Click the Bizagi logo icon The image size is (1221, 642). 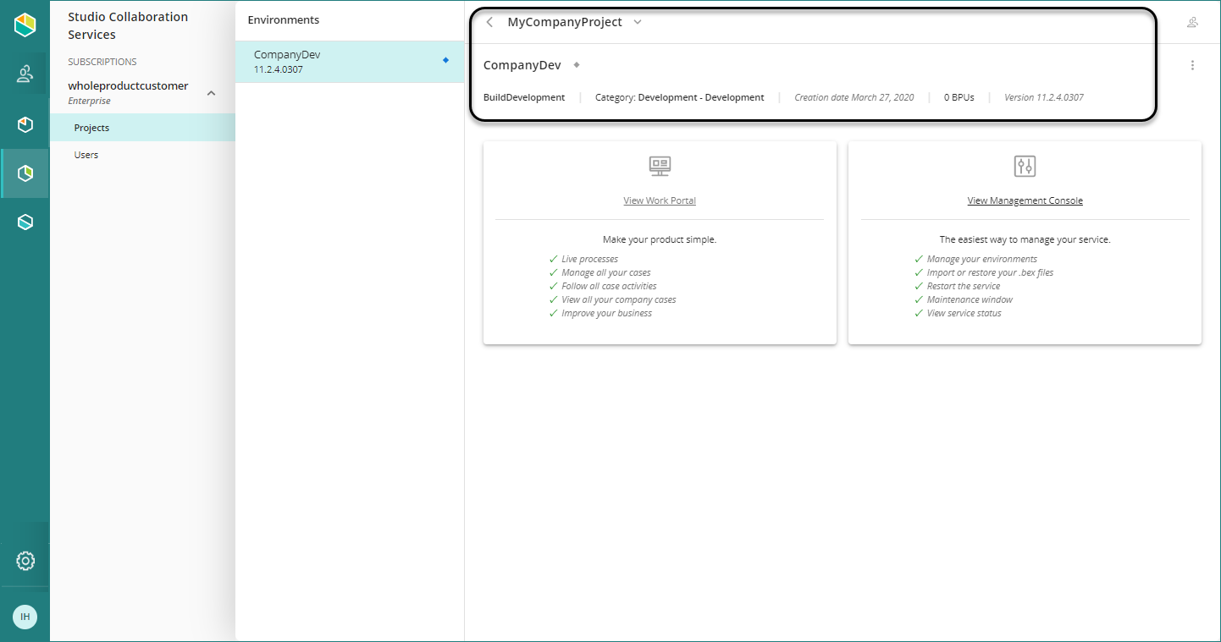[25, 25]
